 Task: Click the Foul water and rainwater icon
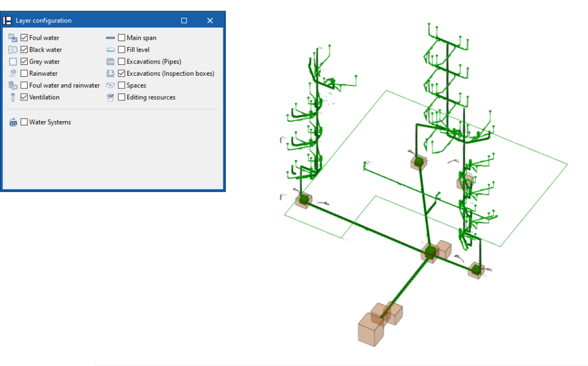(13, 85)
